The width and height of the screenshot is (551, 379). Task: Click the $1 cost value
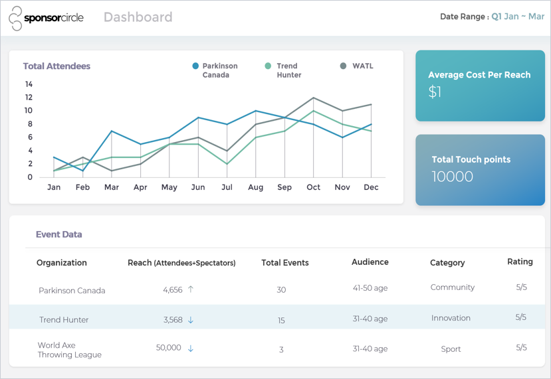(x=435, y=92)
